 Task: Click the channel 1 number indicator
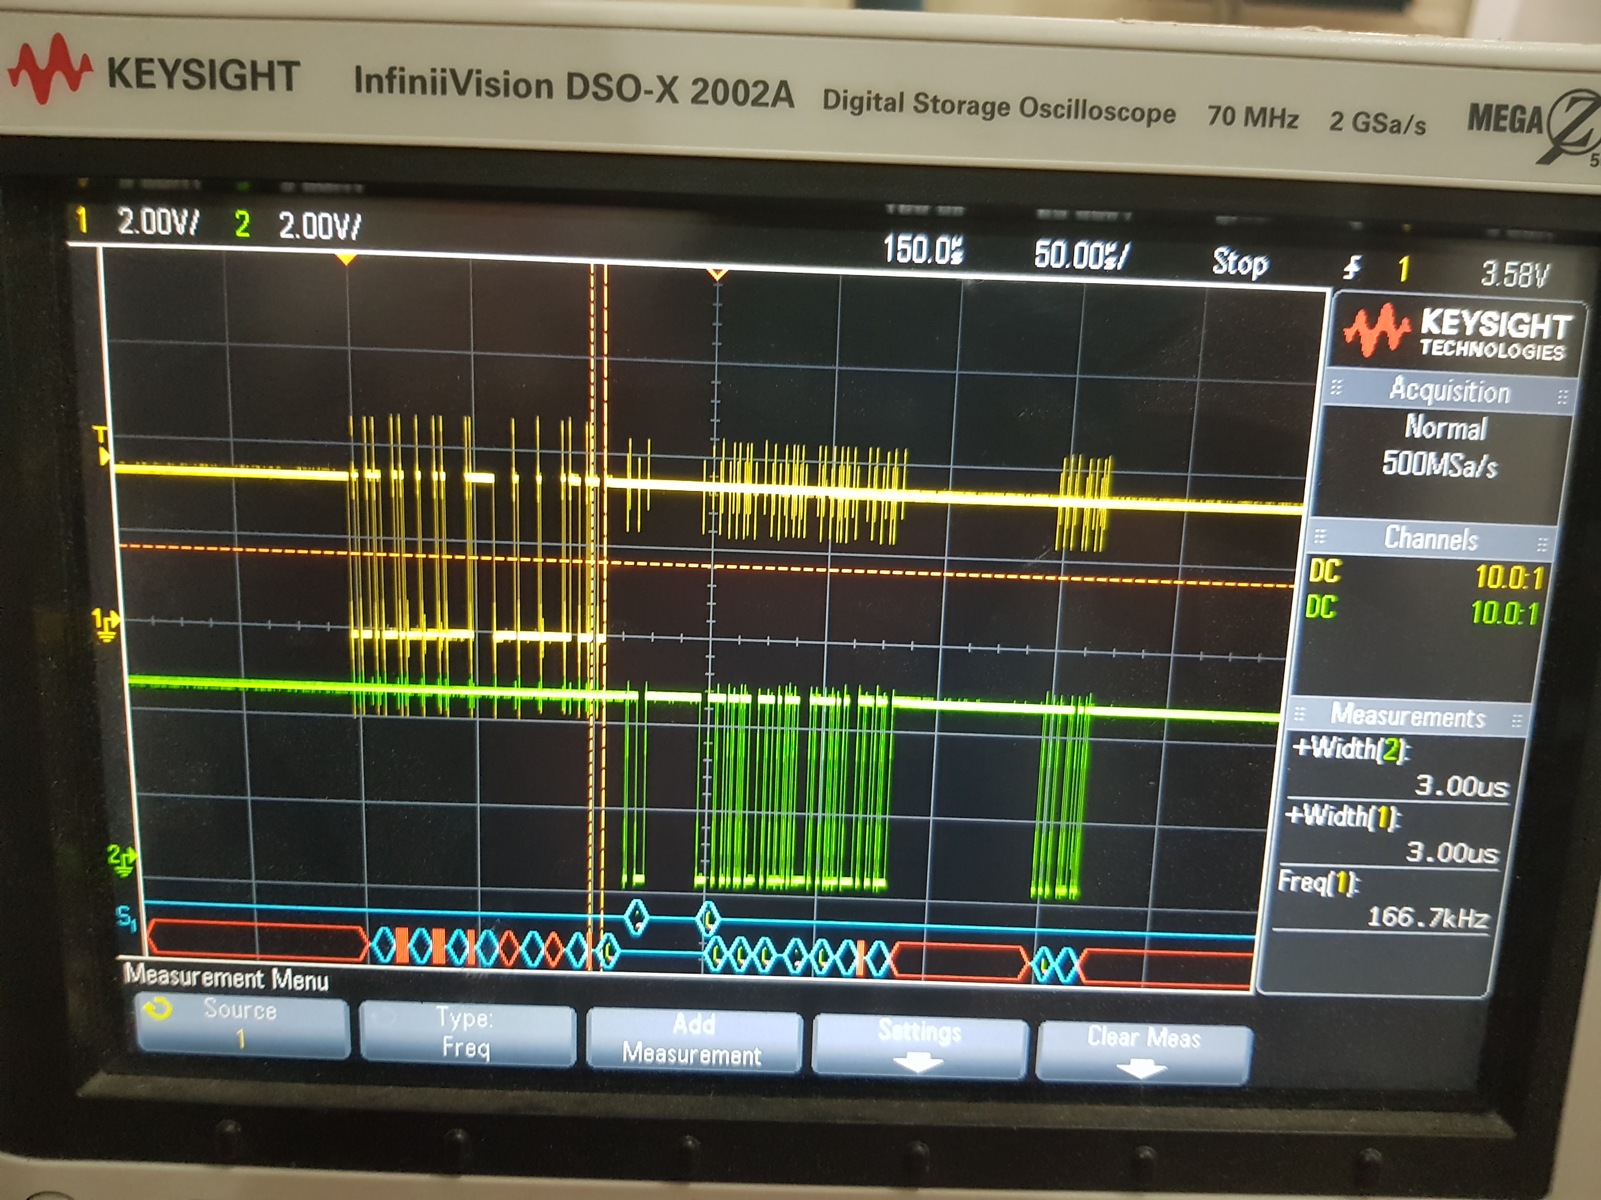pyautogui.click(x=82, y=220)
